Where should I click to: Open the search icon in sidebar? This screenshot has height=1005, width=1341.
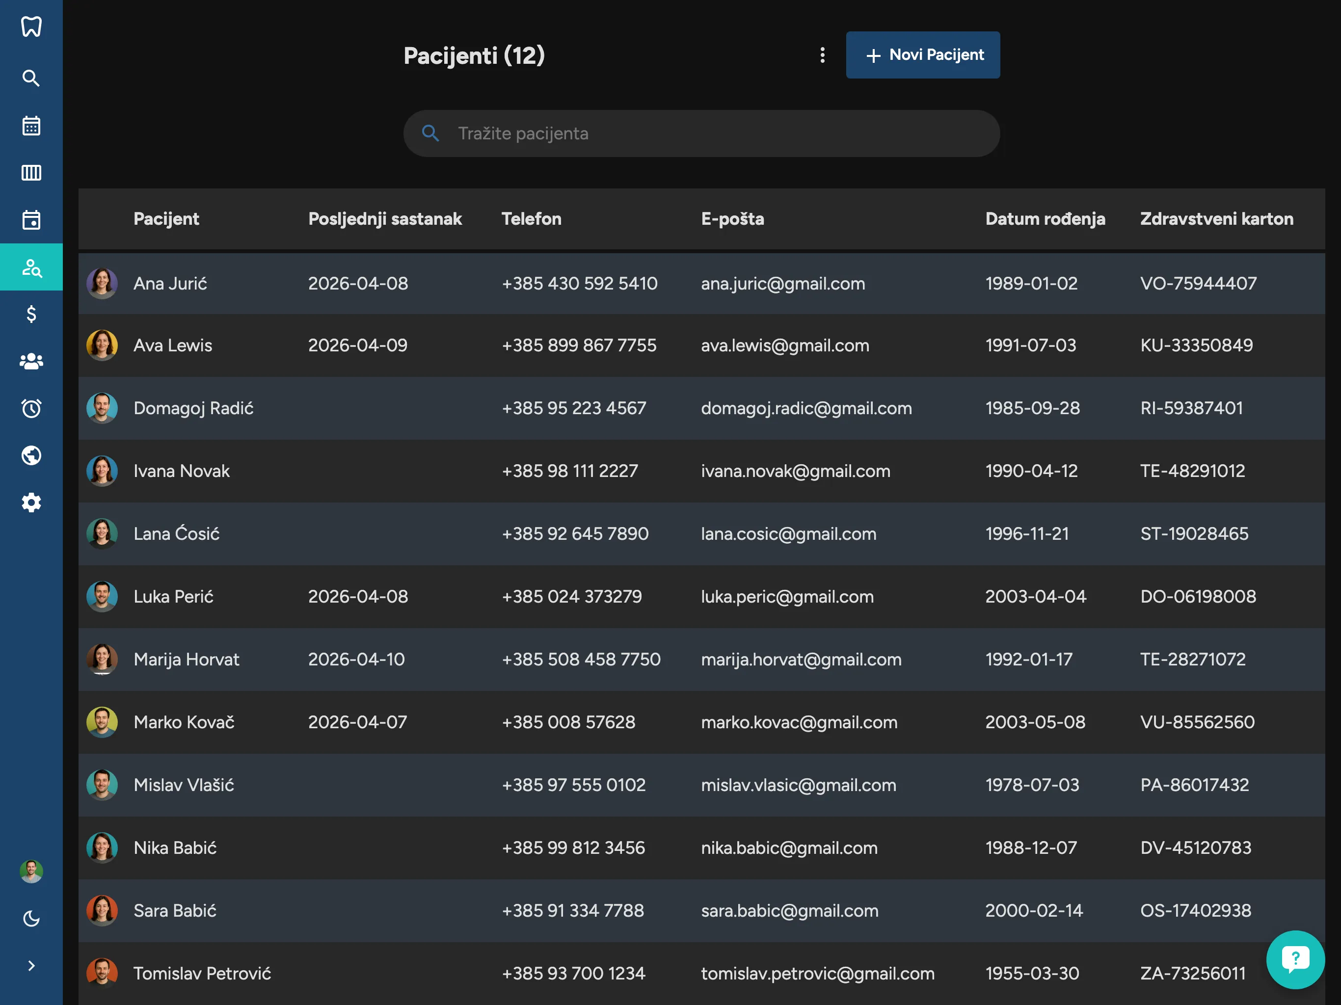(x=31, y=78)
